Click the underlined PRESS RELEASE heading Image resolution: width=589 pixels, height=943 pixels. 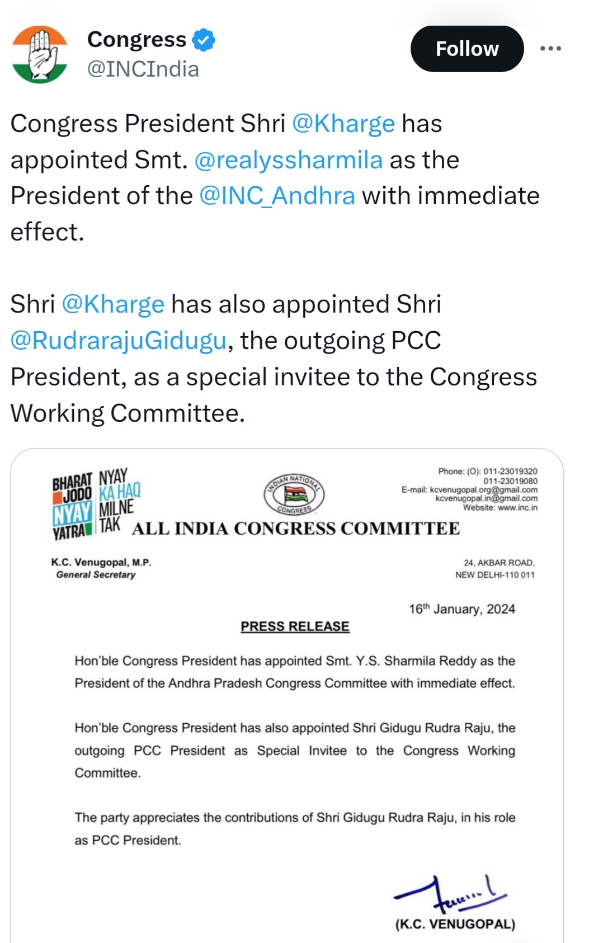coord(295,626)
